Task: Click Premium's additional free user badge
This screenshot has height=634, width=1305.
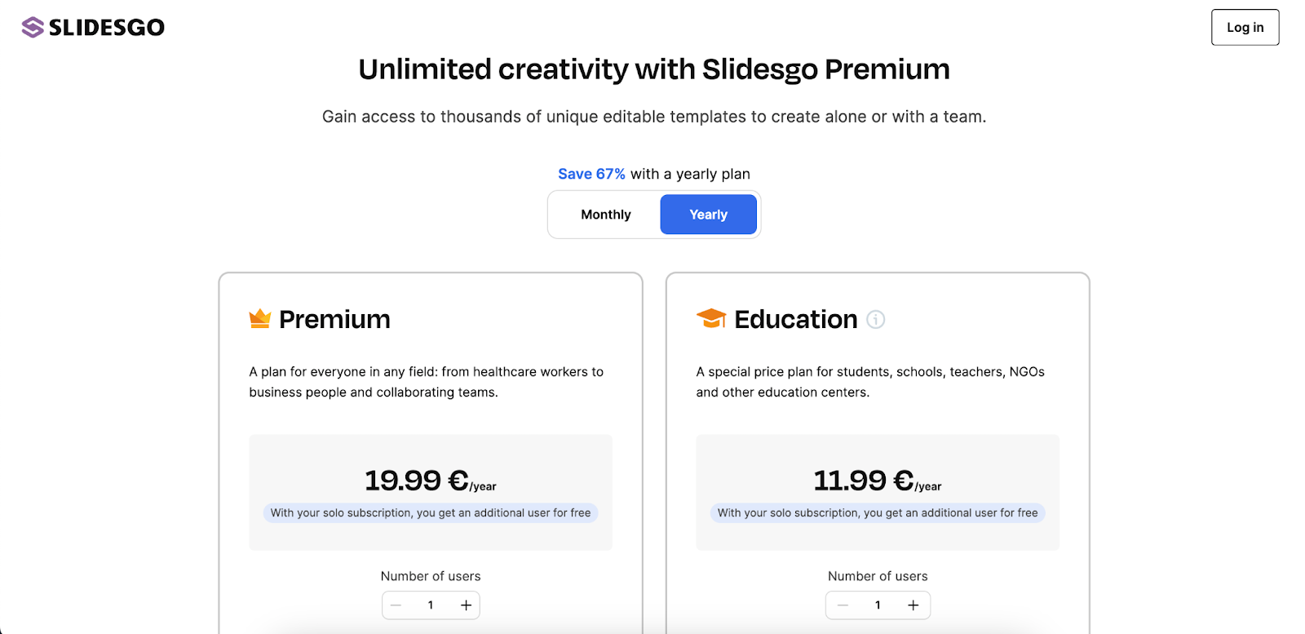Action: pyautogui.click(x=431, y=512)
